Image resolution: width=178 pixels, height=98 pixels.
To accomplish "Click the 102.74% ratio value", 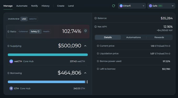I will coord(72,31).
